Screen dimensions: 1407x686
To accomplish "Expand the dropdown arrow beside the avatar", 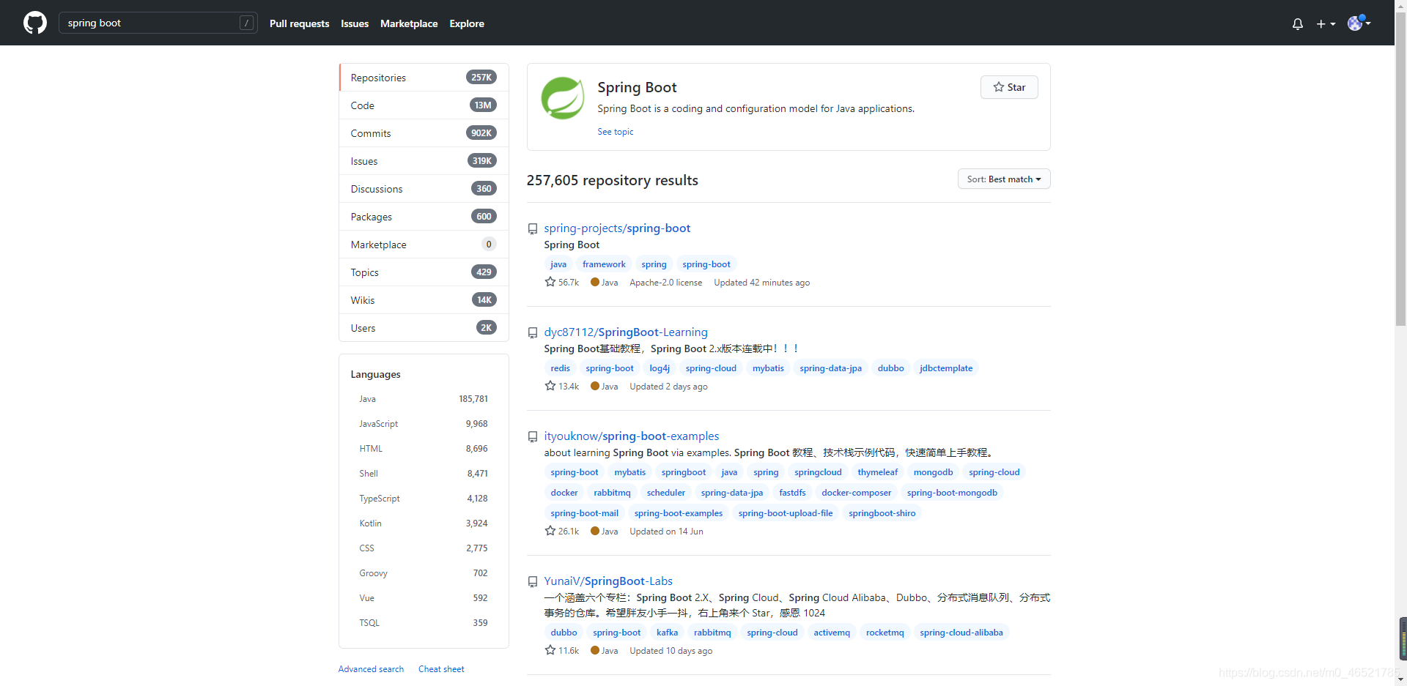I will tap(1367, 23).
